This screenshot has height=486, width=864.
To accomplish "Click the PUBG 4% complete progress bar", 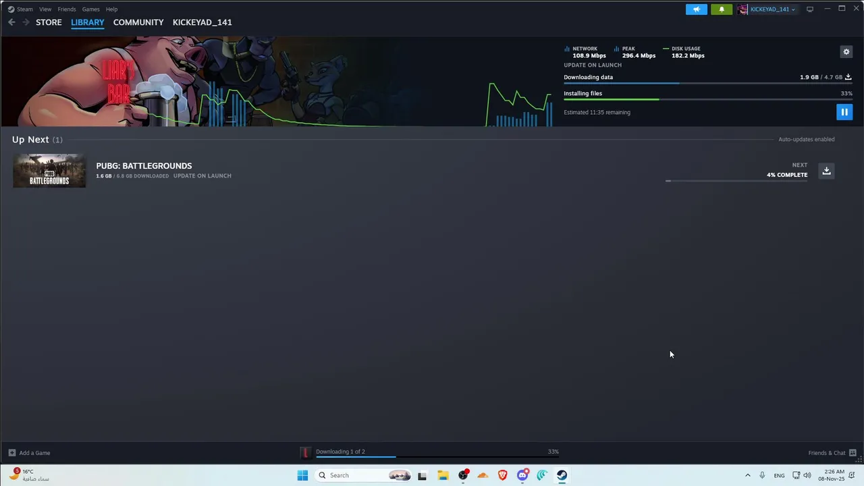I will pyautogui.click(x=736, y=181).
